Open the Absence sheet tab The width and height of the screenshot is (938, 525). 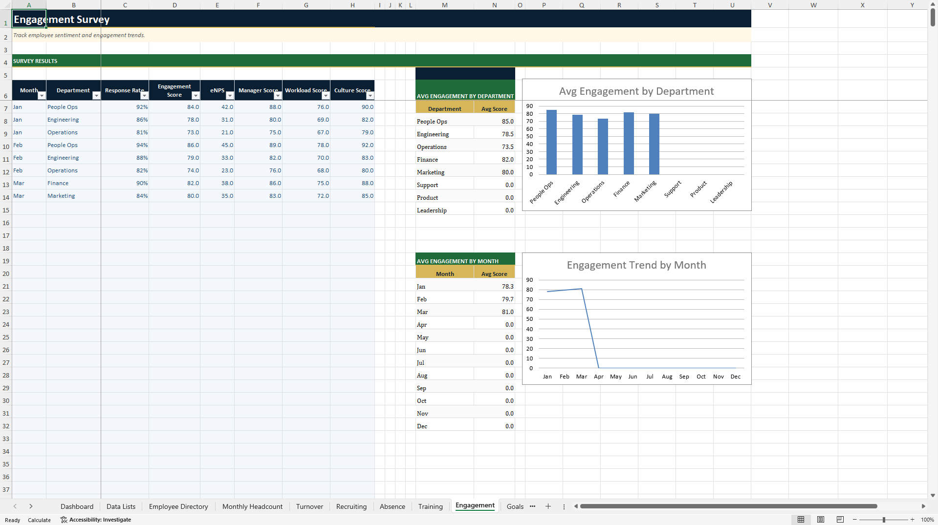(x=393, y=506)
